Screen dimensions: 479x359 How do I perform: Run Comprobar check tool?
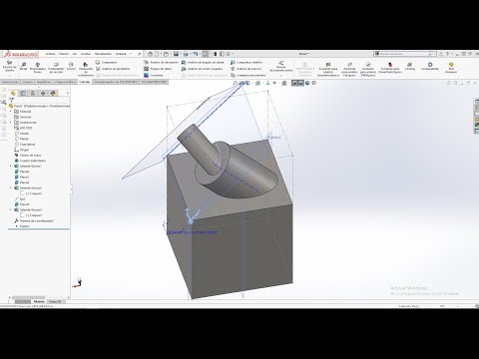(106, 62)
